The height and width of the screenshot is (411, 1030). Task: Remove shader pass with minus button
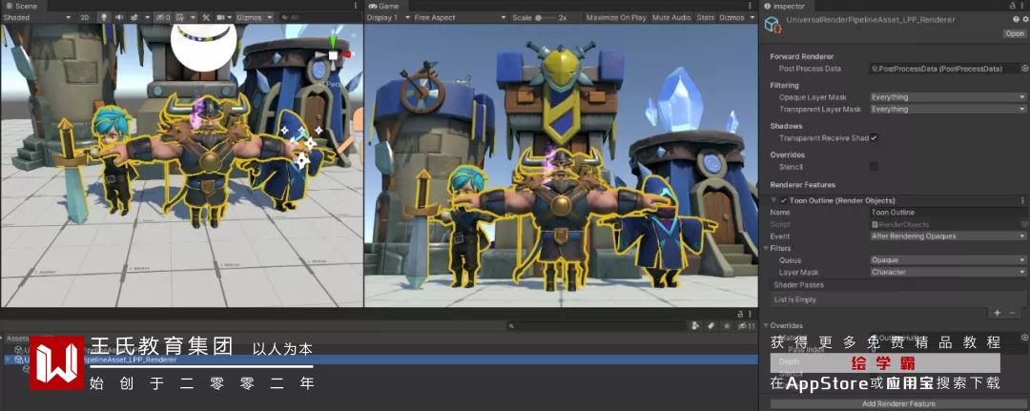click(x=1011, y=313)
